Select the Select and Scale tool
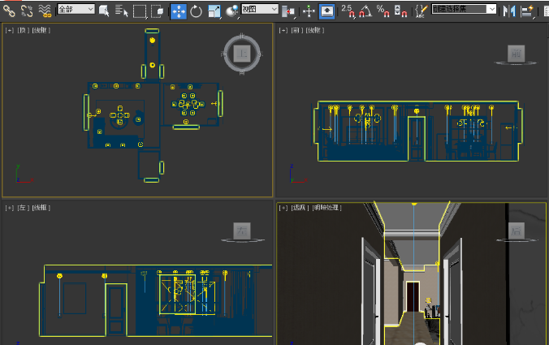 [214, 11]
